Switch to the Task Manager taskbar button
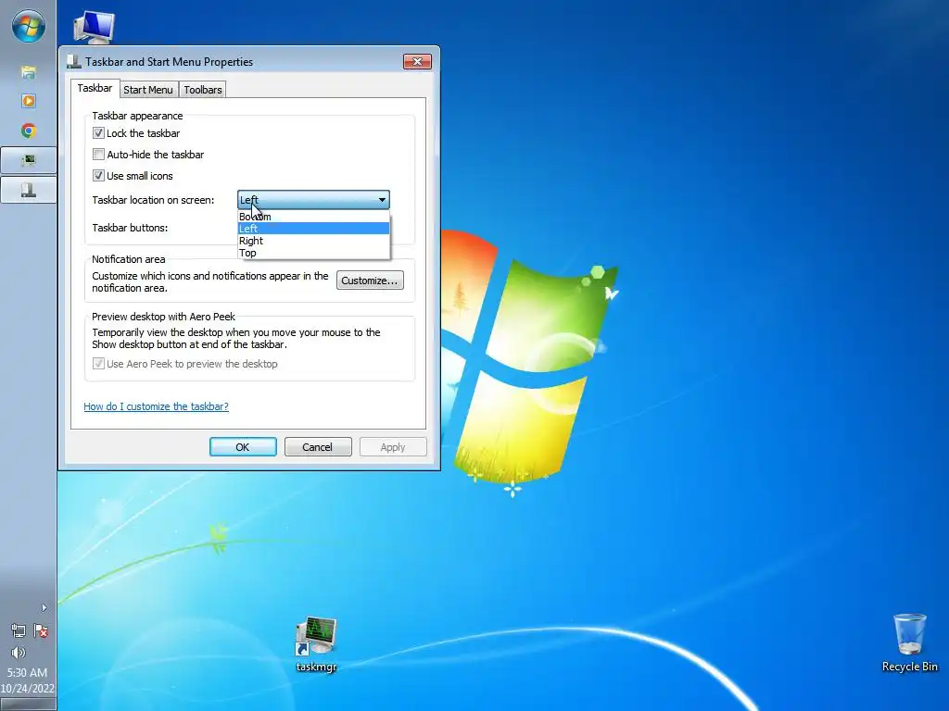Viewport: 949px width, 711px height. [29, 160]
